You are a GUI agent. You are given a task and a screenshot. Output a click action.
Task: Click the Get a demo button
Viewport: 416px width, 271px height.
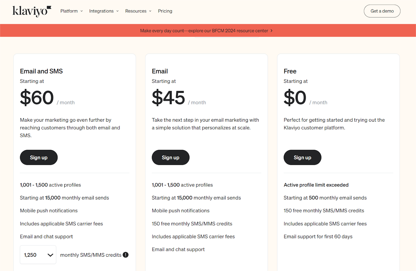pyautogui.click(x=382, y=11)
